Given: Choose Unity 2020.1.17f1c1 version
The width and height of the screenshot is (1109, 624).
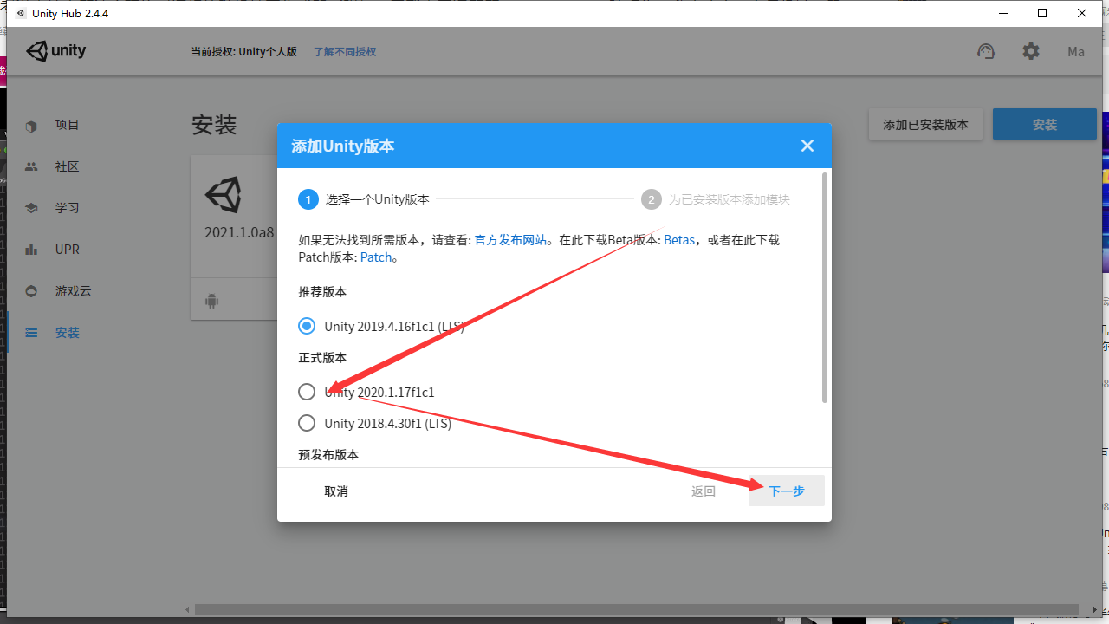Looking at the screenshot, I should (x=306, y=391).
